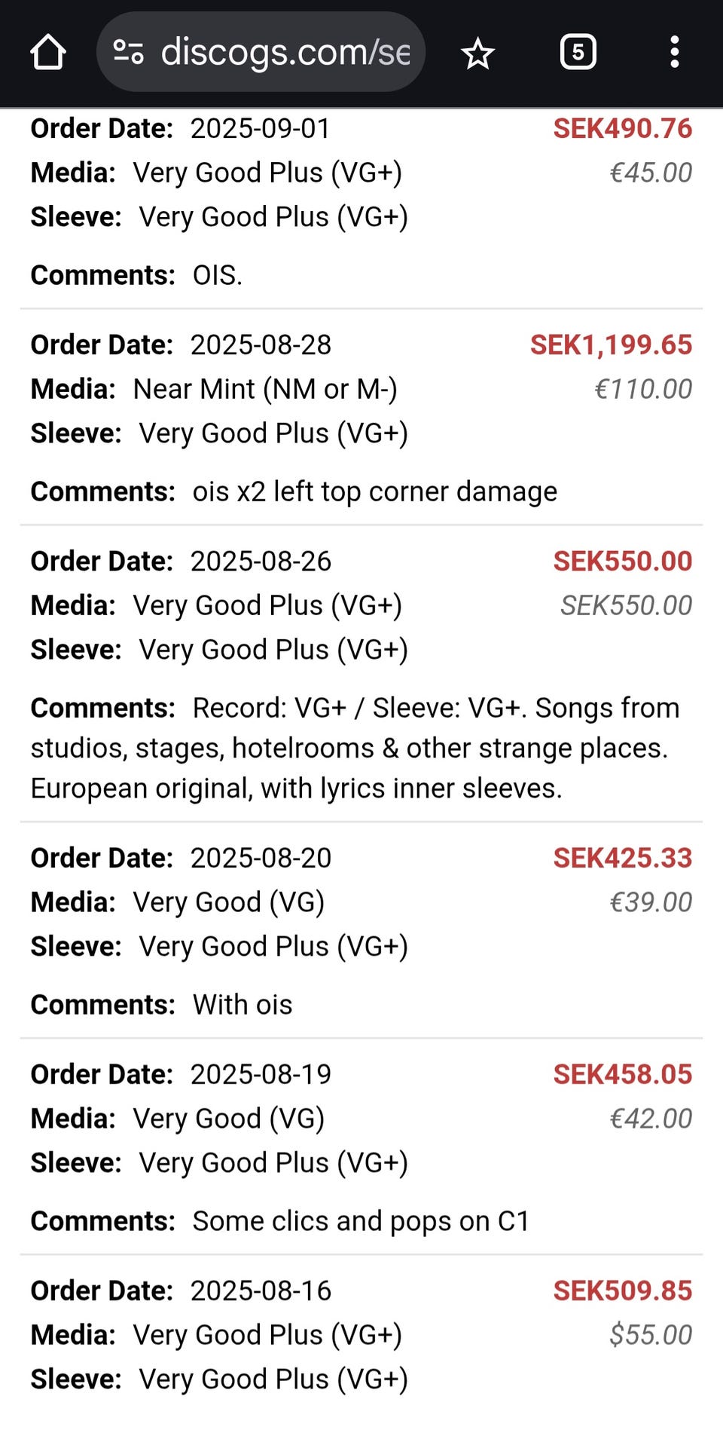723x1430 pixels.
Task: Click the SEK458.05 sale price
Action: [x=622, y=1074]
